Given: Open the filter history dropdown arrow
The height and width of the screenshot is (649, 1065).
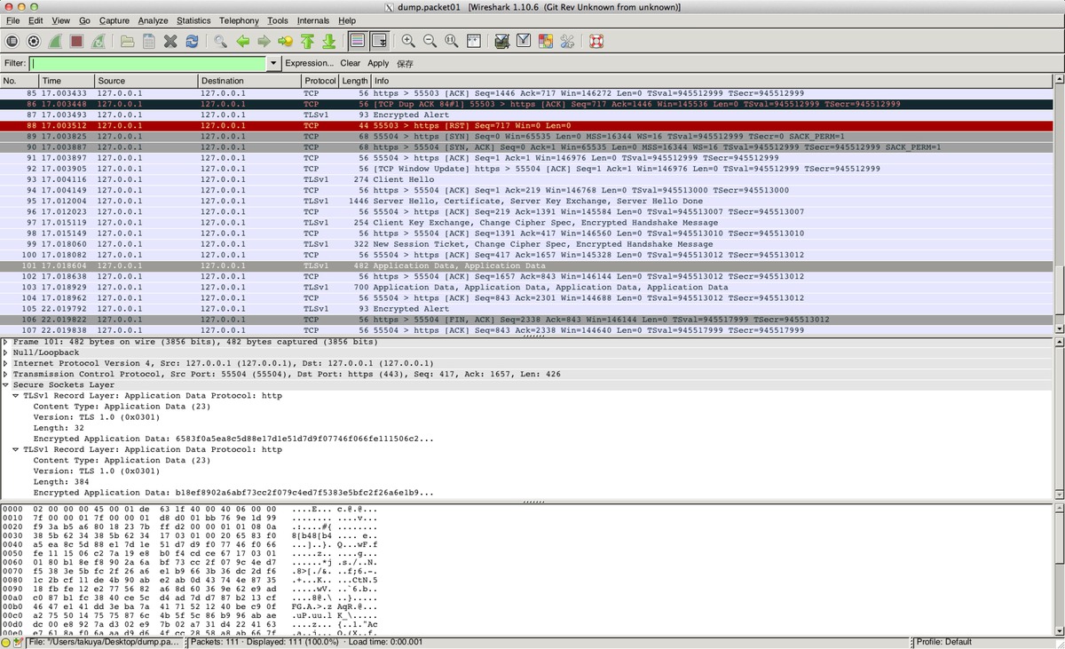Looking at the screenshot, I should (x=273, y=63).
